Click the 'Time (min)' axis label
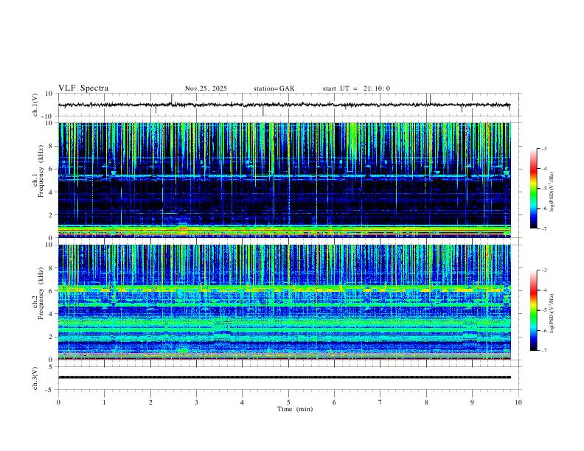 click(x=295, y=409)
